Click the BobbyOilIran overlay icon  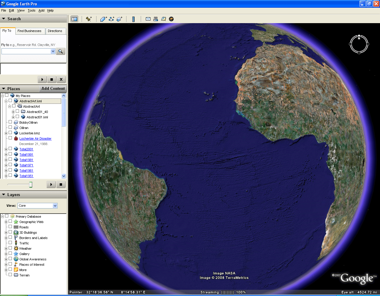coord(16,122)
